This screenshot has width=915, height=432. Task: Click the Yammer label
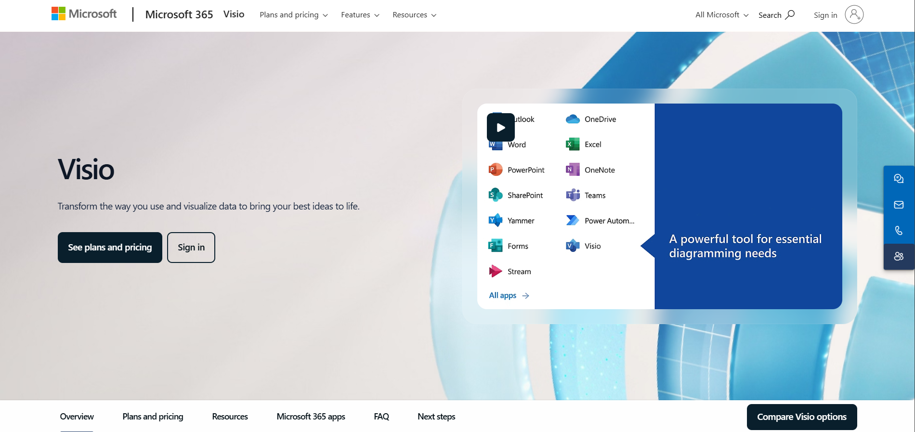click(521, 221)
